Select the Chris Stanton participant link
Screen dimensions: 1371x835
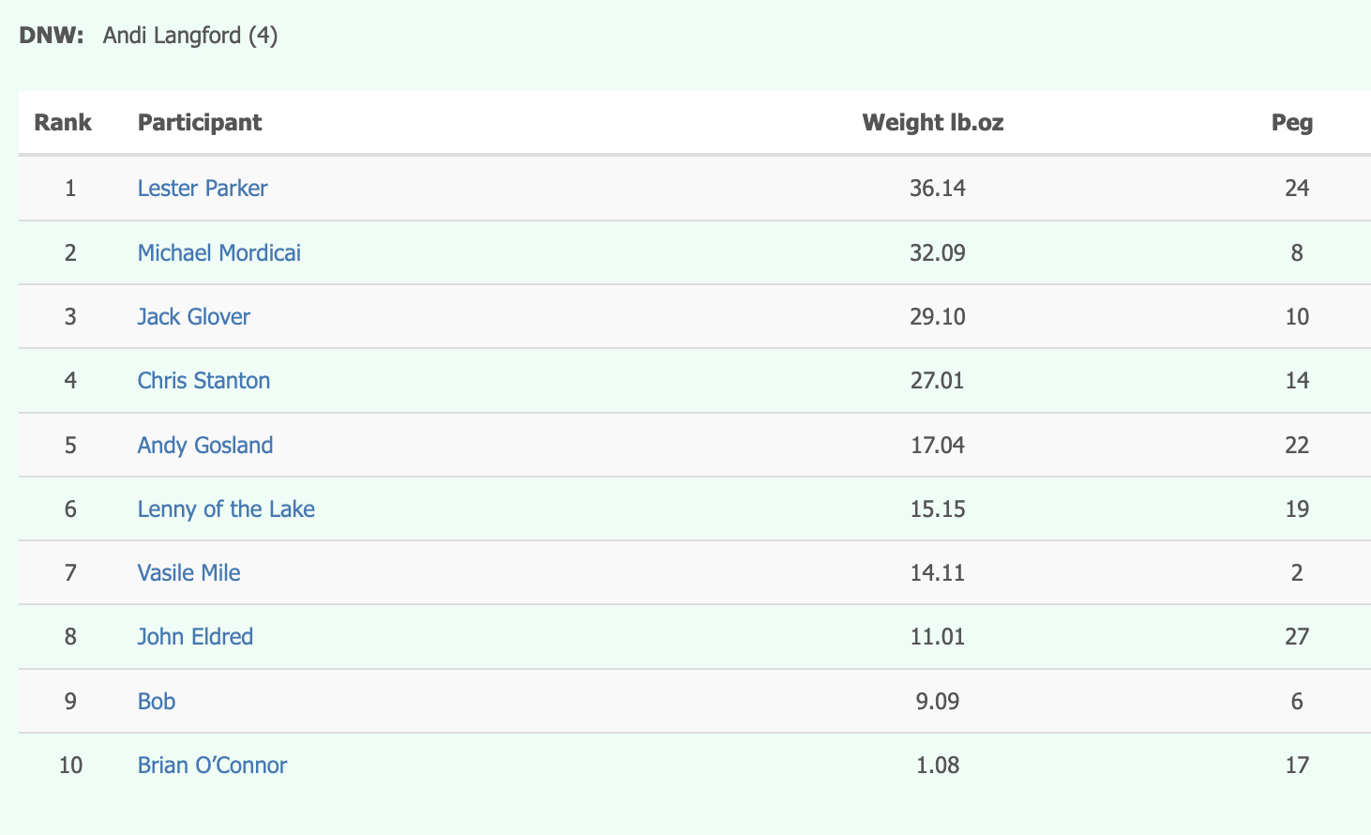[x=203, y=380]
